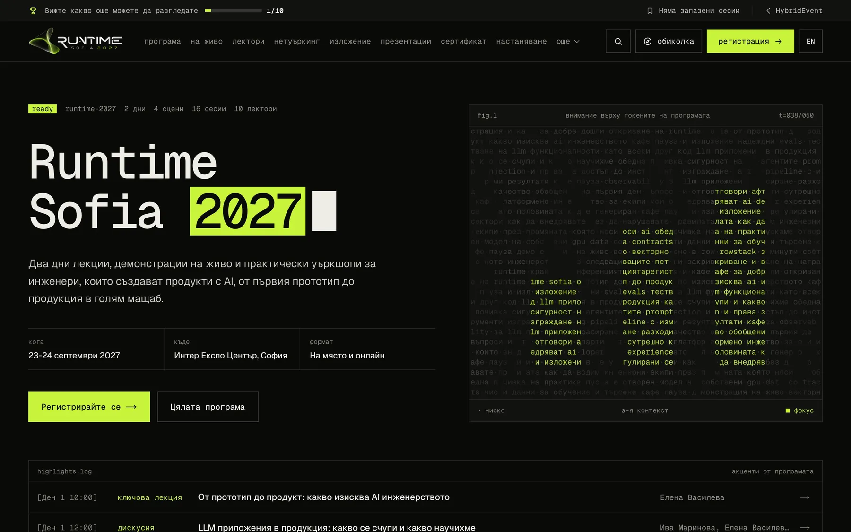
Task: Click the back chevron beside HybridEvent
Action: point(768,10)
